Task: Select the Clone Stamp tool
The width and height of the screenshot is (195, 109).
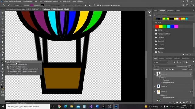Action: 2,42
